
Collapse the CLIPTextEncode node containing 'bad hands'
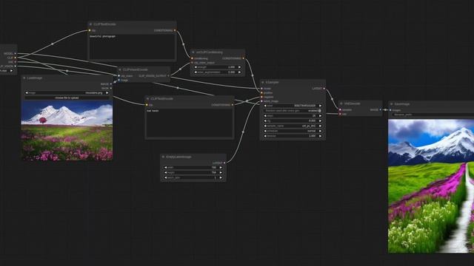tap(148, 98)
